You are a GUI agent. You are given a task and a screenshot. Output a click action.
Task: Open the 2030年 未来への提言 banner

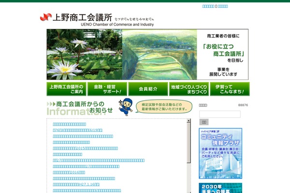(x=220, y=188)
